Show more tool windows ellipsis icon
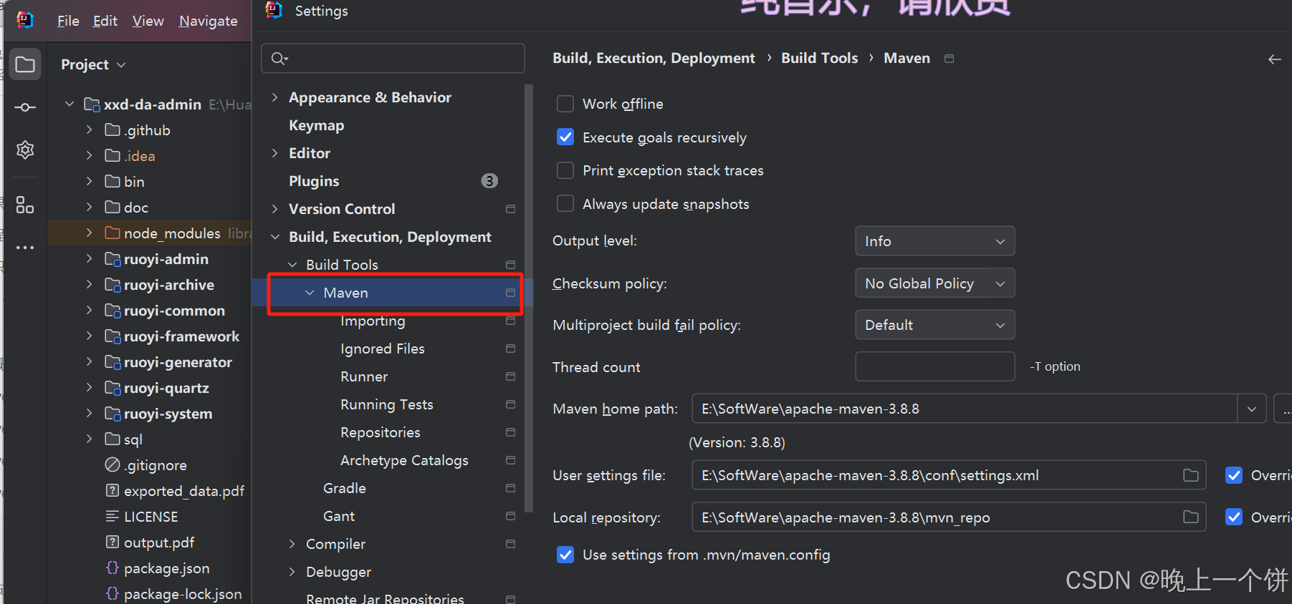This screenshot has width=1292, height=604. point(25,248)
